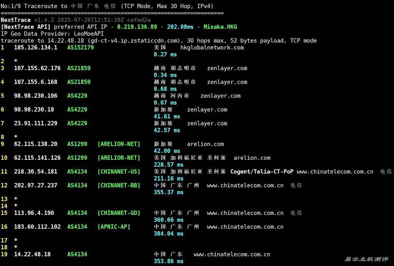
Task: Select IP 62.115.138.20 on hop 9
Action: tap(36, 144)
